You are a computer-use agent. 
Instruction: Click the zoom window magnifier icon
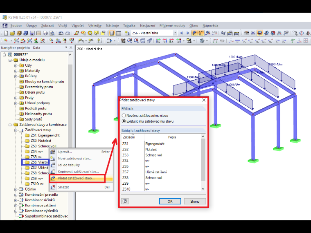tap(130, 41)
